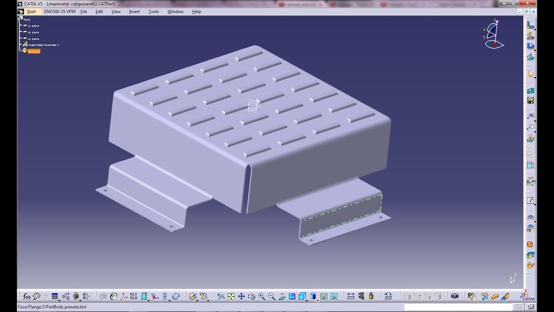Click the Start menu in CATIA
Screen dimensions: 554x312
coord(31,12)
